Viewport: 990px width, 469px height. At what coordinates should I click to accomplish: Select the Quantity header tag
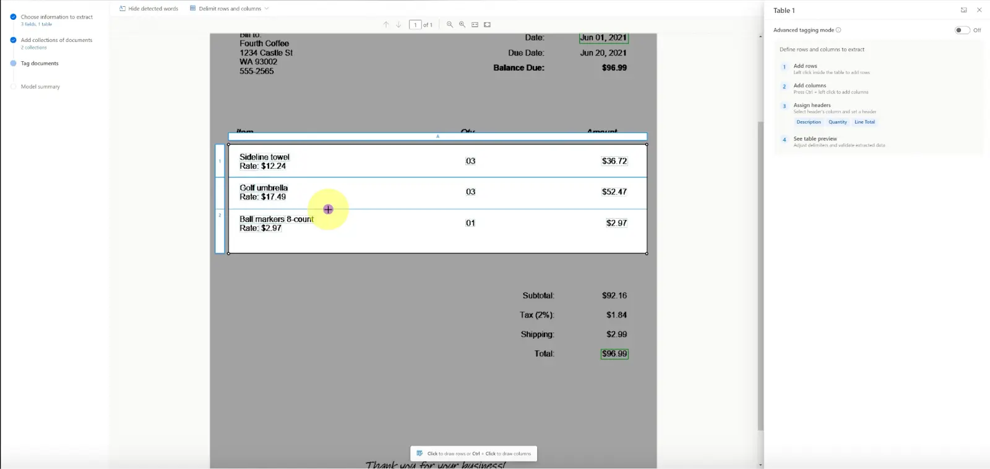pos(838,122)
